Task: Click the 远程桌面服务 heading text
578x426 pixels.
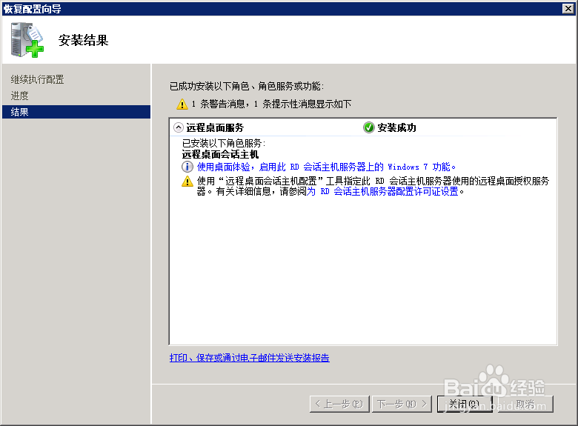Action: [215, 128]
